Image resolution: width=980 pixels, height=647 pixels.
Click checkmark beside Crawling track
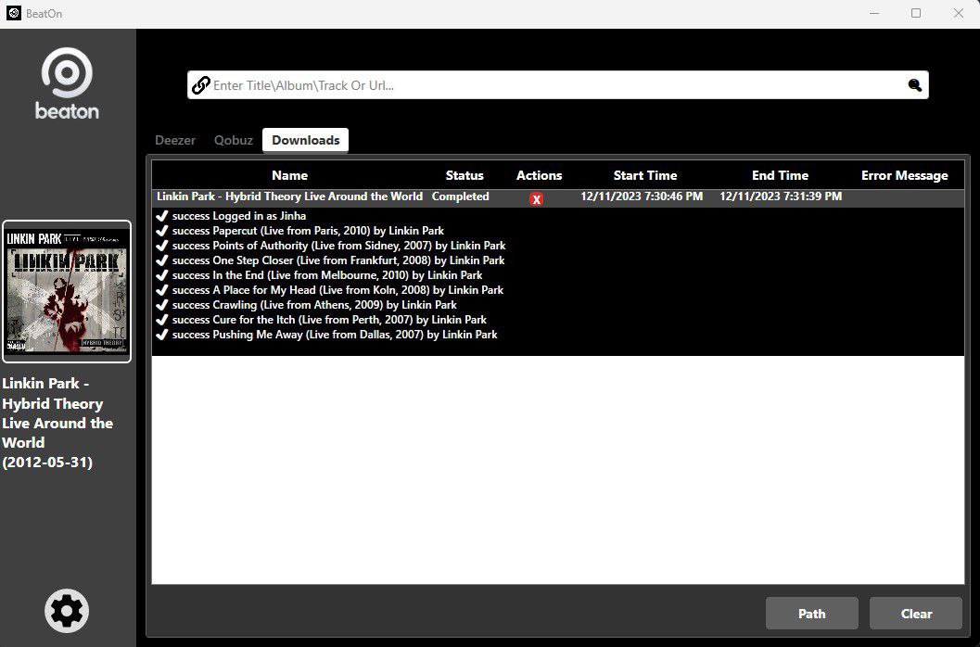(x=162, y=305)
